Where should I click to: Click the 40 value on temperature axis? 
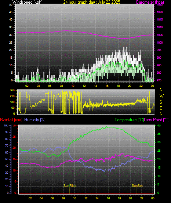[159, 125]
